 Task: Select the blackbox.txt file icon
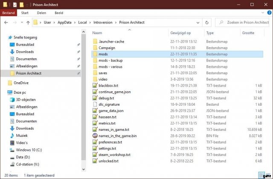(x=95, y=85)
